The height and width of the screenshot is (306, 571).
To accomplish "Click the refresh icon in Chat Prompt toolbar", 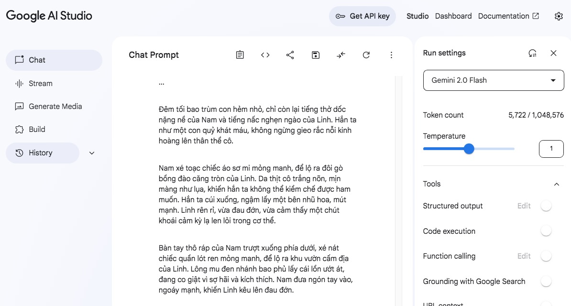I will coord(366,55).
